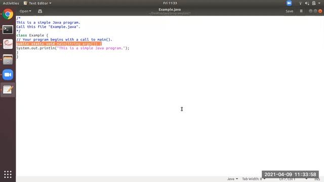The image size is (324, 182).
Task: Maximize the Text Editor window
Action: coord(315,11)
